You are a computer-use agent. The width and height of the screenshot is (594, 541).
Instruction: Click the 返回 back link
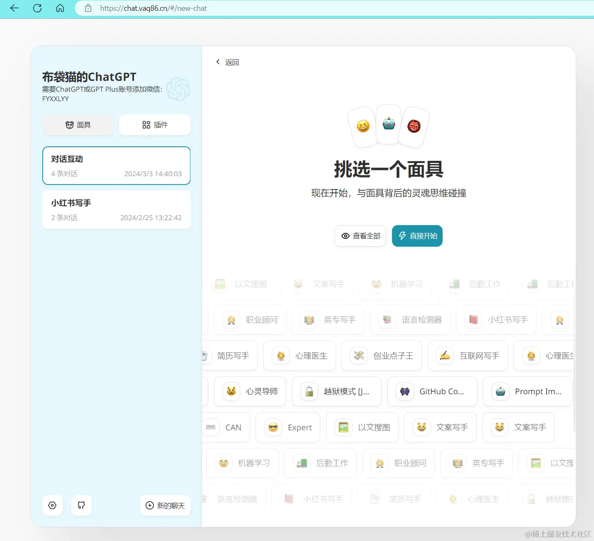227,62
